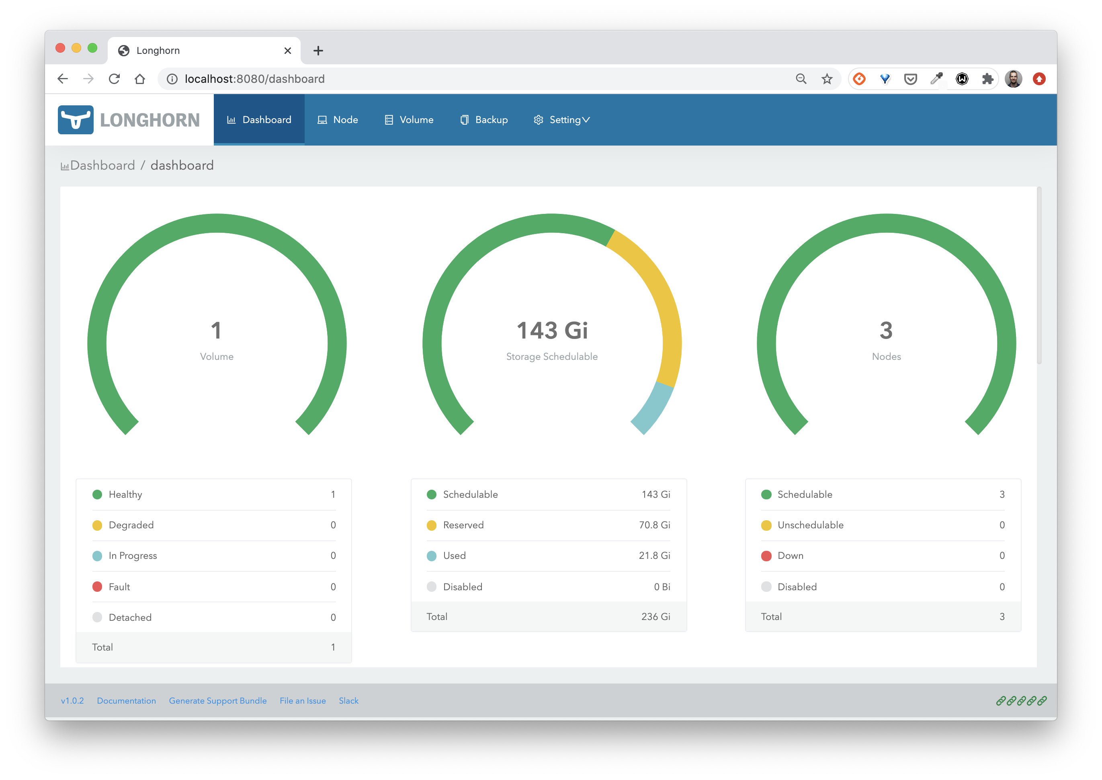Click the Backup navigation item
The height and width of the screenshot is (780, 1102).
pyautogui.click(x=484, y=119)
